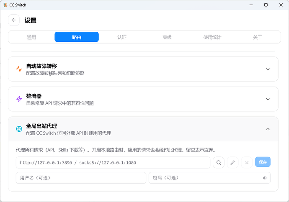Open the 高级 tab
289x202 pixels.
click(x=167, y=37)
